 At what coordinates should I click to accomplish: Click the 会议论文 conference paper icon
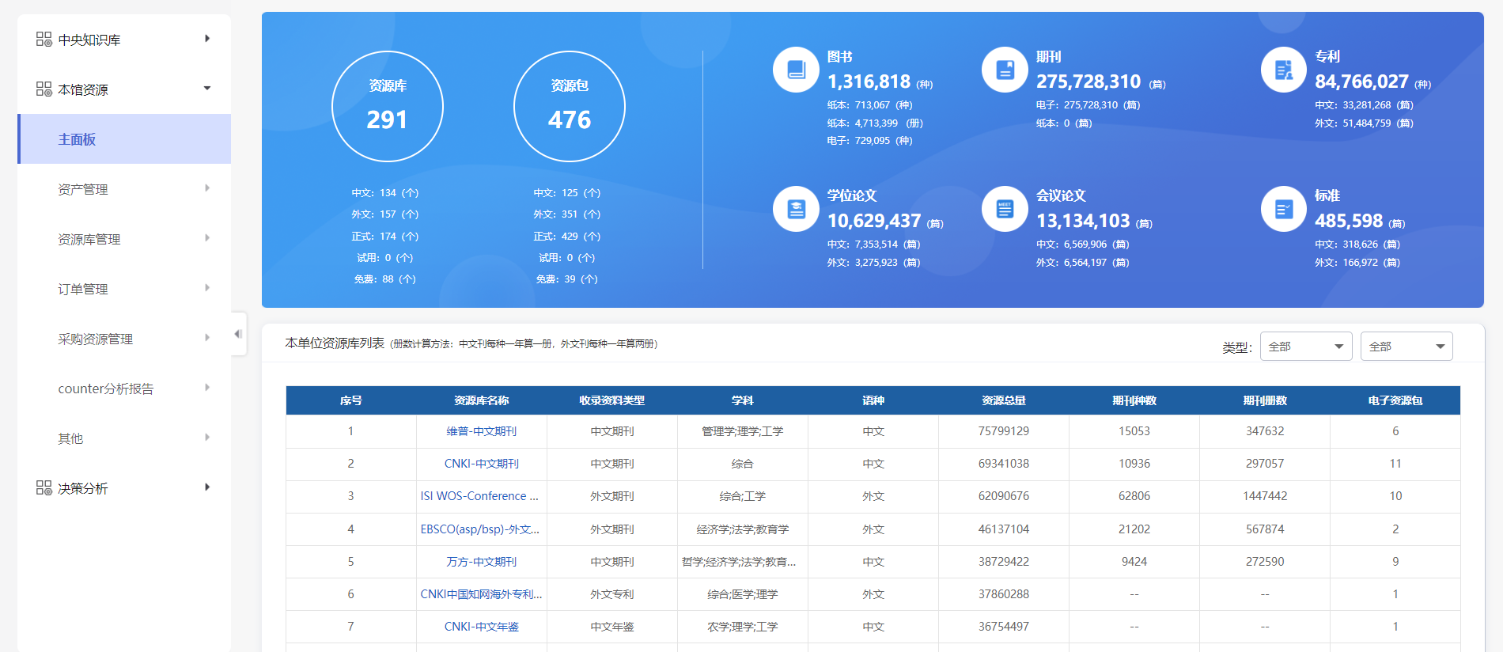[x=1004, y=209]
